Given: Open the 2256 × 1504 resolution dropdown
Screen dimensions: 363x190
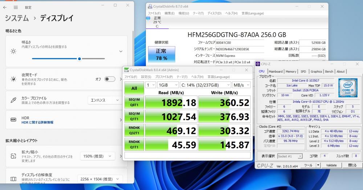Looking at the screenshot, I should 100,179.
